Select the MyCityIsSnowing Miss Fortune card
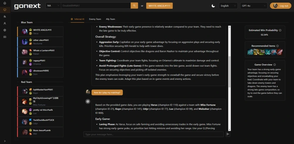Screen dimensions: 294x144 40,101
